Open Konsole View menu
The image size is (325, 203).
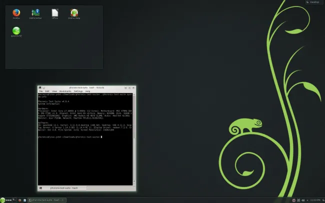tap(54, 91)
